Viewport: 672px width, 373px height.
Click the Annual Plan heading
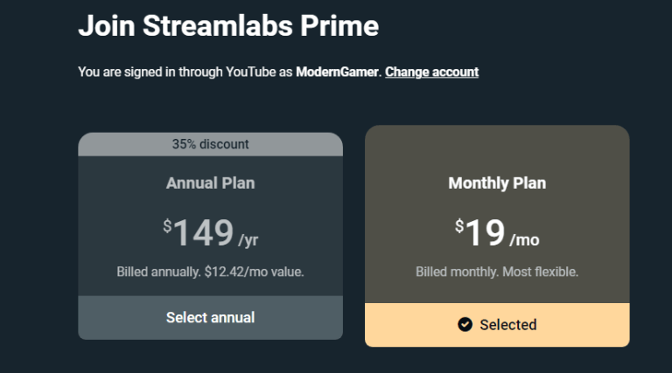[x=210, y=183]
